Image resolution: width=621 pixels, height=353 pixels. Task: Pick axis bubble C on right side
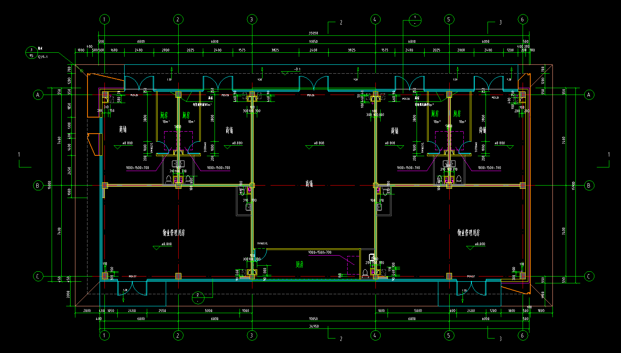(589, 277)
